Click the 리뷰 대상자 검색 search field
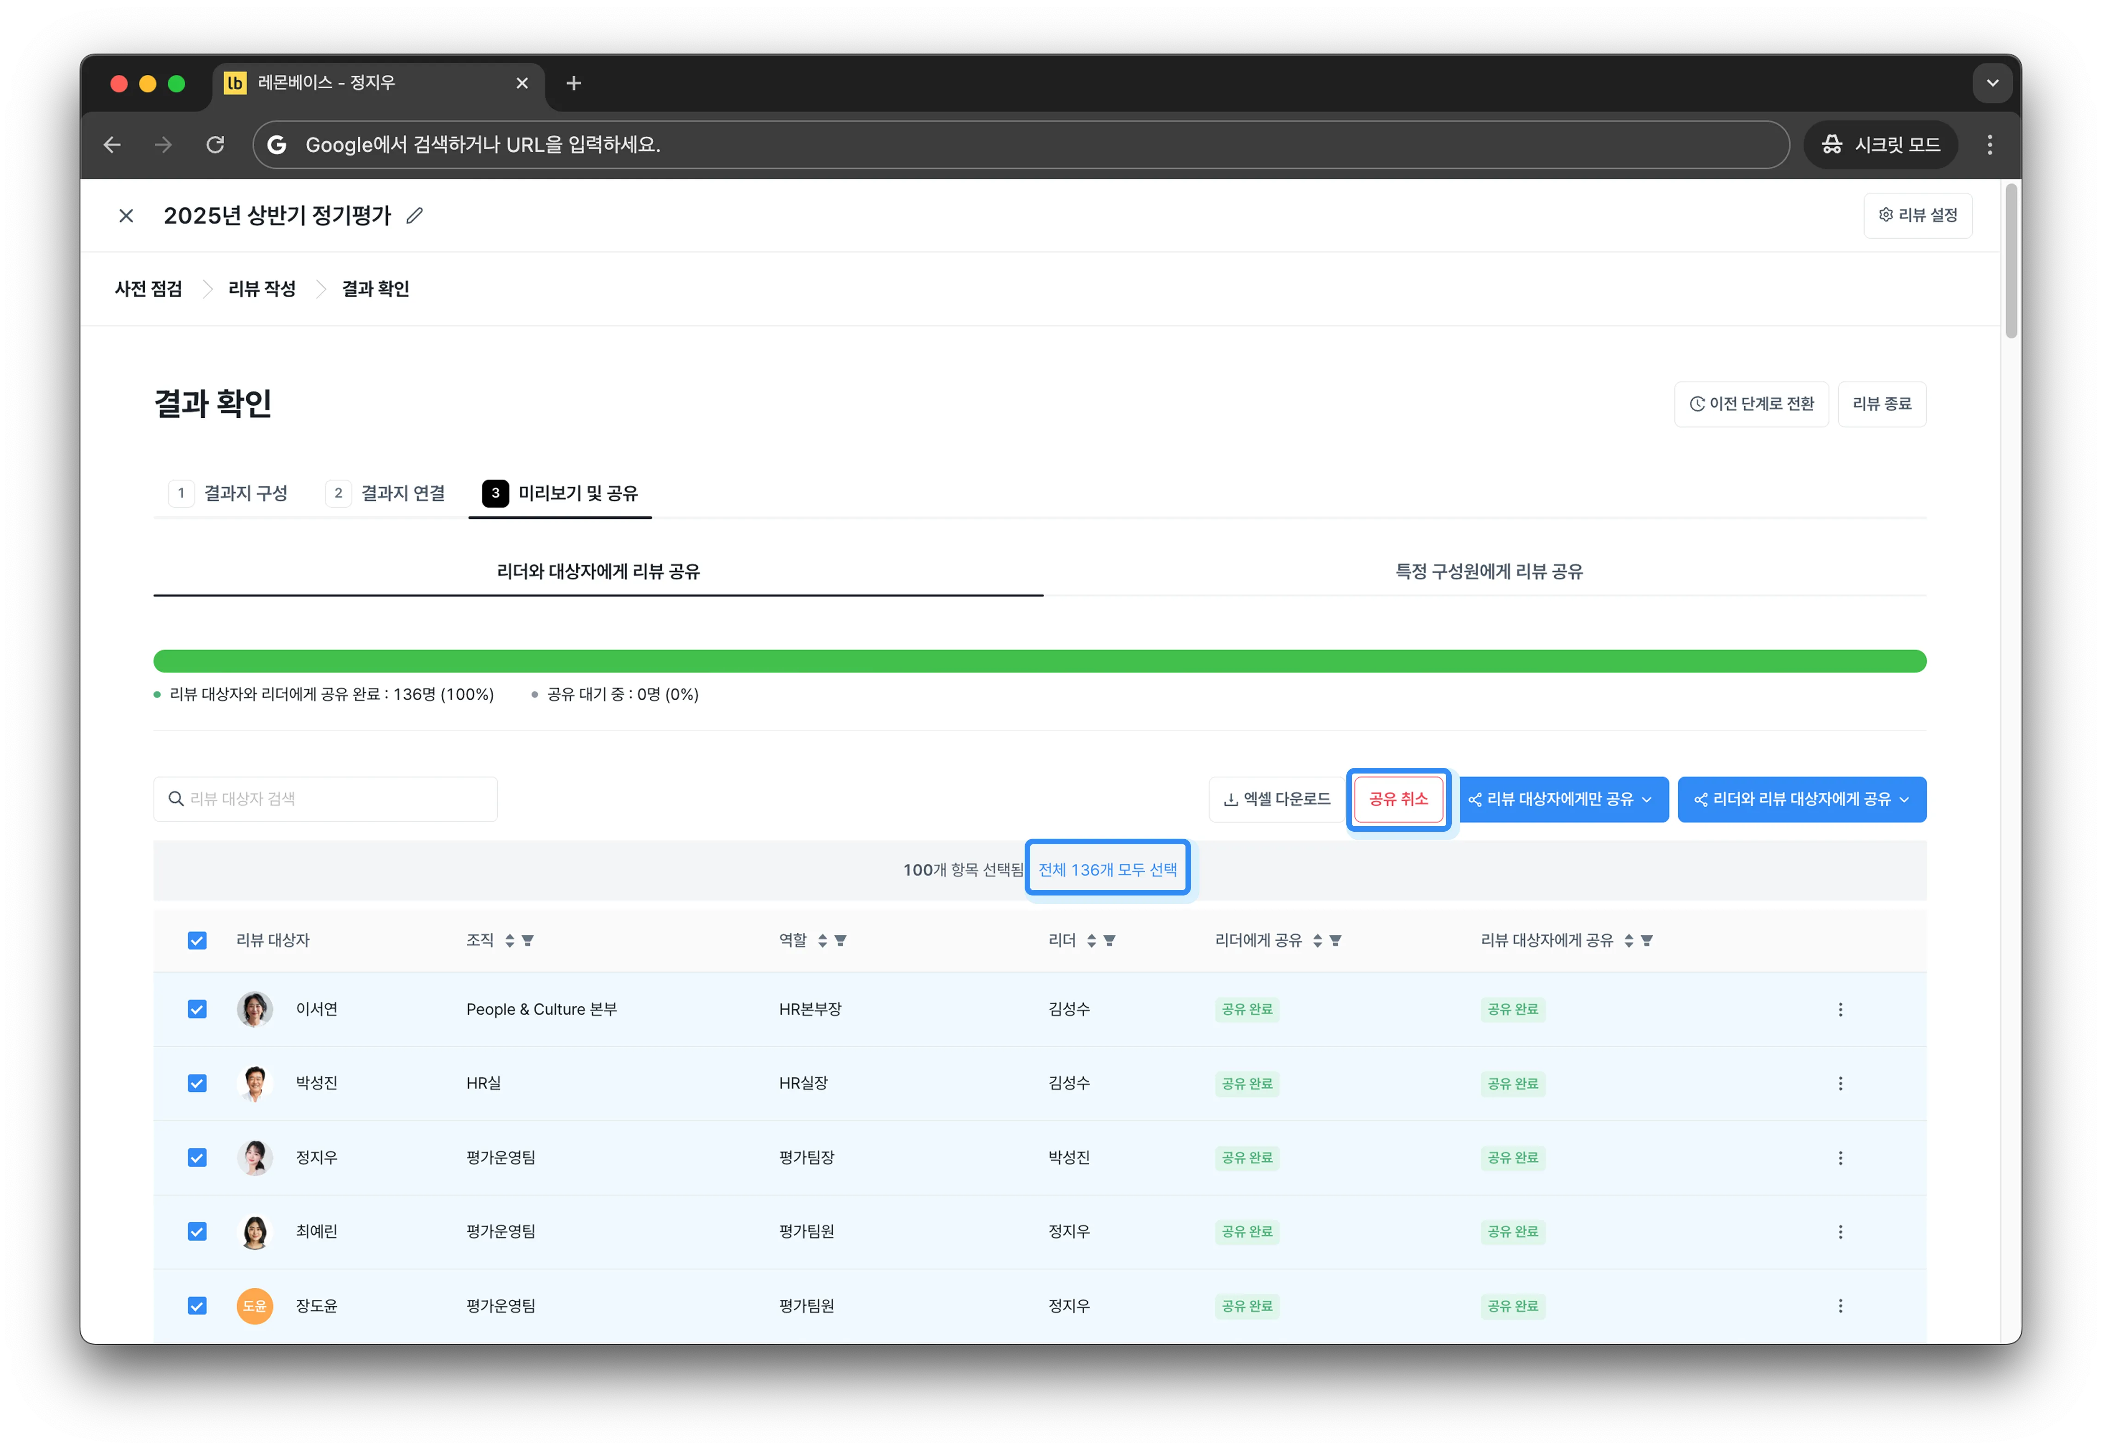 pyautogui.click(x=325, y=799)
